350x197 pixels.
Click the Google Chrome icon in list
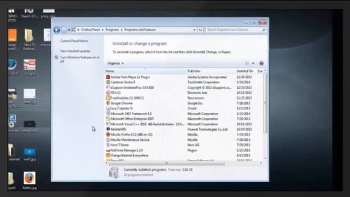(108, 103)
